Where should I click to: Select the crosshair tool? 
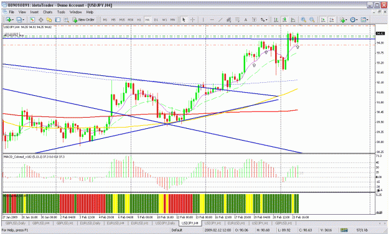pos(192,19)
